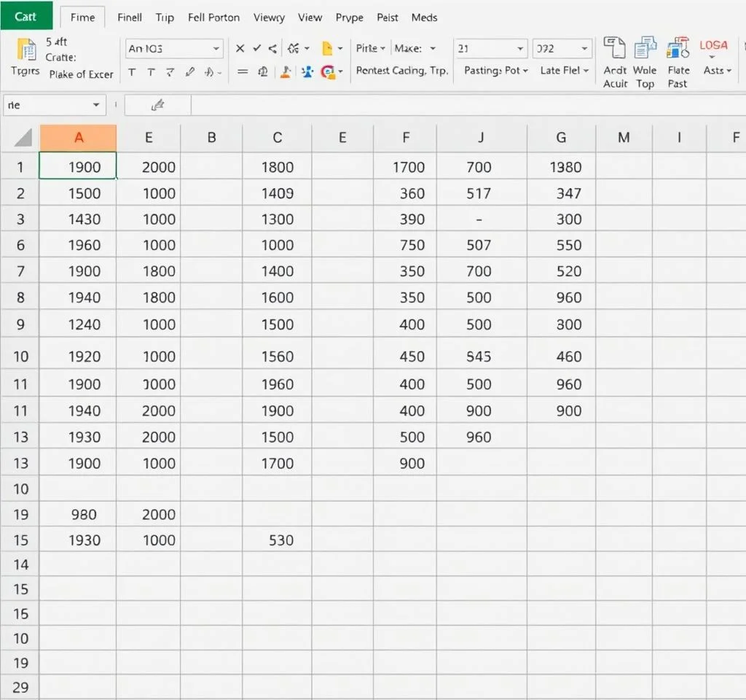Click the checkmark icon in ribbon
Image resolution: width=746 pixels, height=700 pixels.
tap(256, 49)
